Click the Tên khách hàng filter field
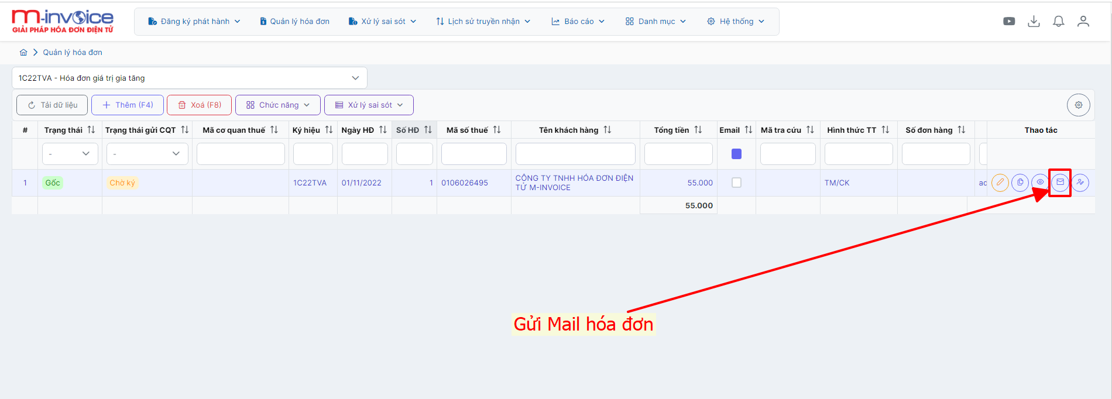1112x399 pixels. click(x=575, y=154)
